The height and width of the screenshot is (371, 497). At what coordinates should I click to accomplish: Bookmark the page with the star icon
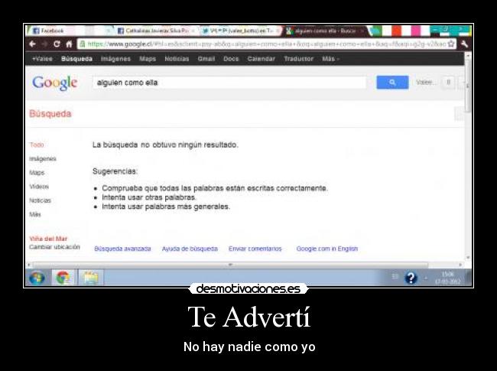tap(450, 44)
